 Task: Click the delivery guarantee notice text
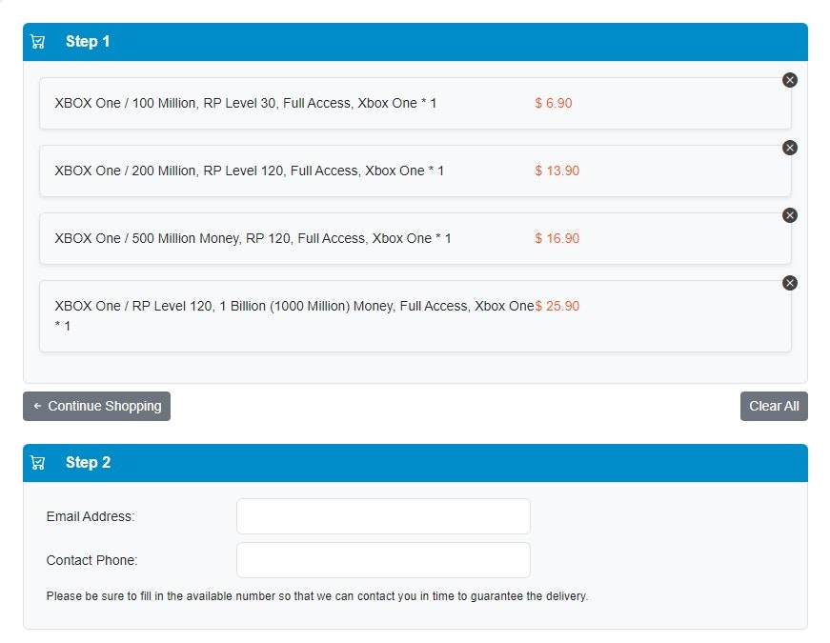click(317, 596)
